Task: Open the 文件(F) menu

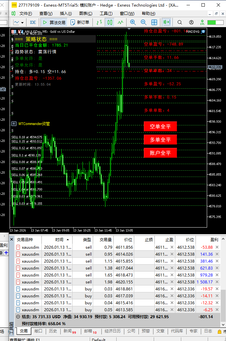Action: click(x=26, y=14)
